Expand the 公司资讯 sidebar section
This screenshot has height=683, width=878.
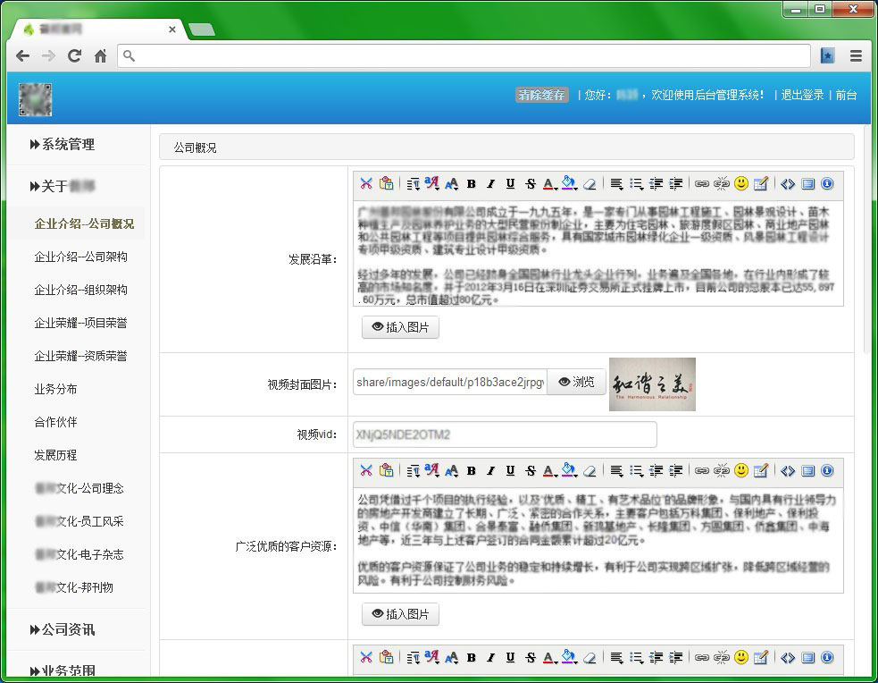(63, 629)
